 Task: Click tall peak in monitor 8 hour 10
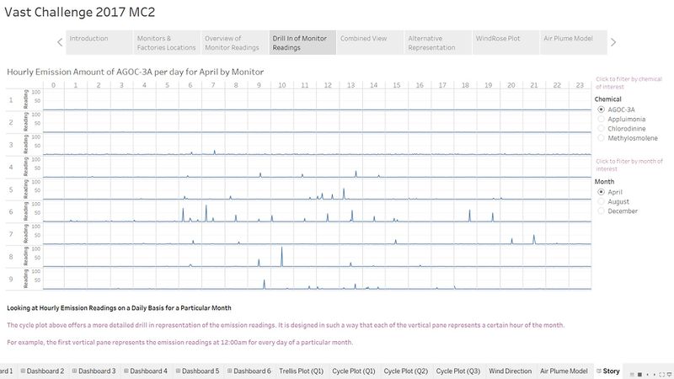(282, 256)
